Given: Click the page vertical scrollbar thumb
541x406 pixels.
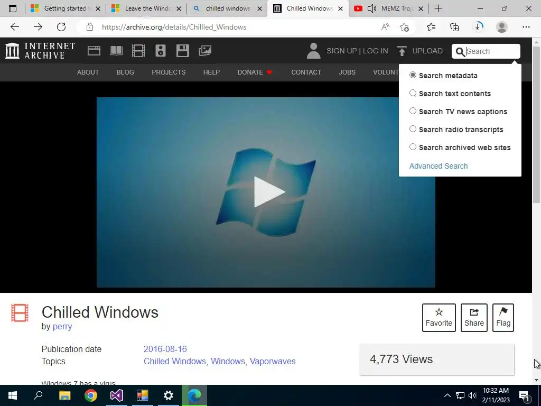Looking at the screenshot, I should tap(536, 124).
